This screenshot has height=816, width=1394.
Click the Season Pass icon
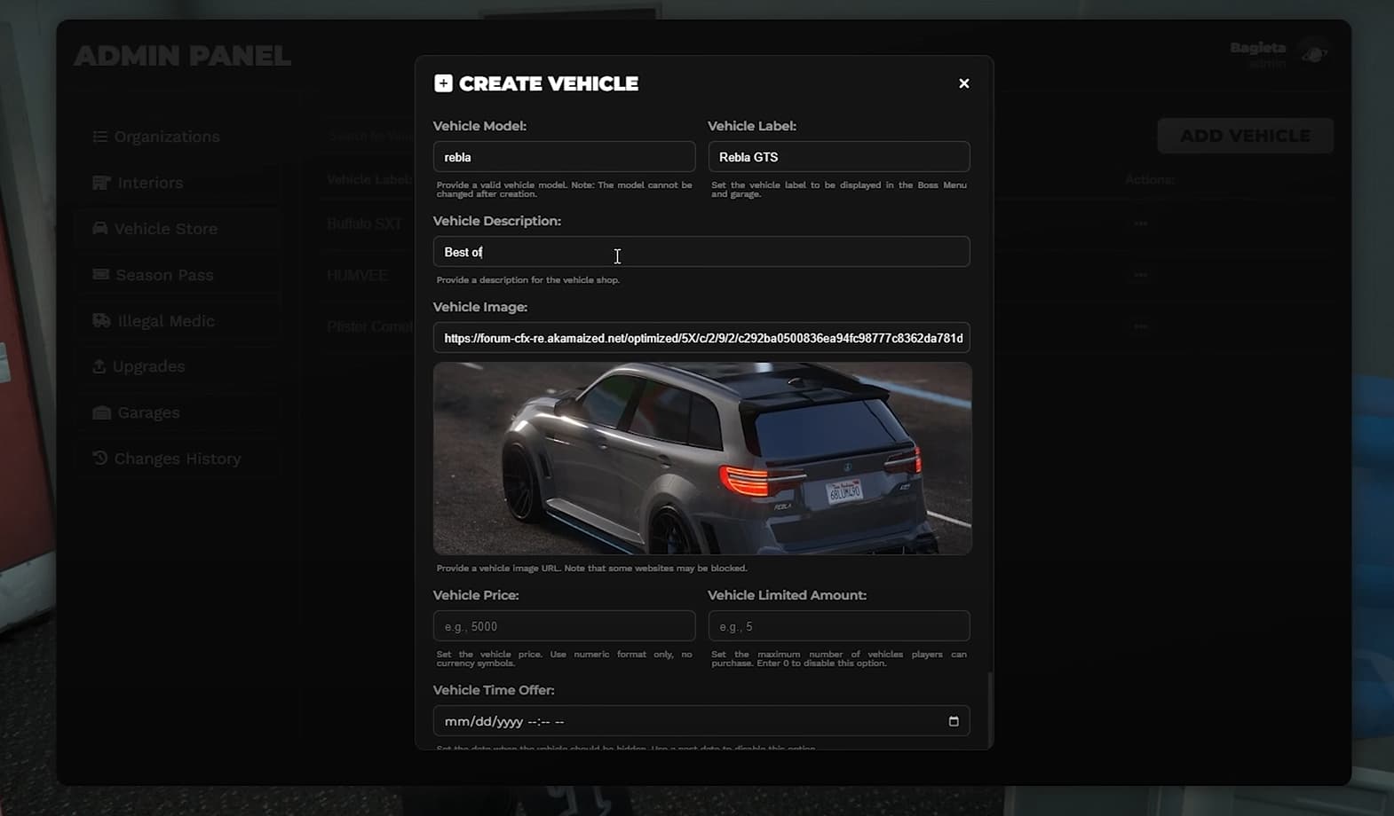(101, 274)
